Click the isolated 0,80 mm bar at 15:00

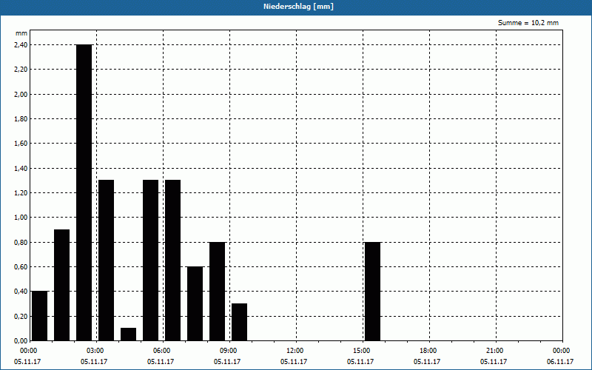pos(373,291)
